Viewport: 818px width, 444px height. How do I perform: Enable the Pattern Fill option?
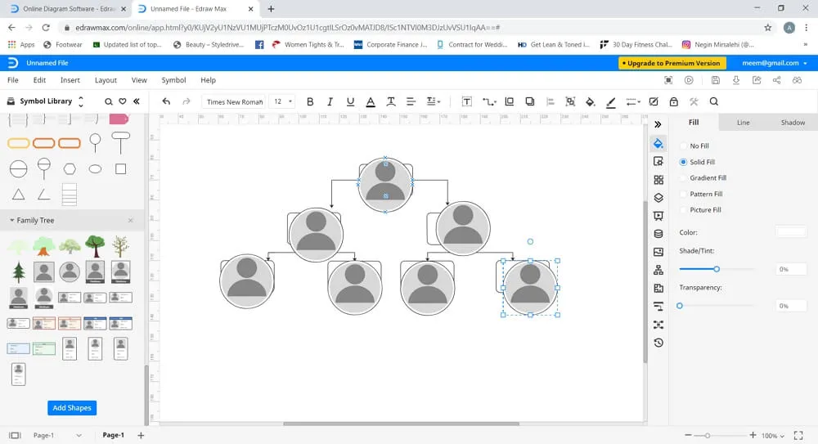click(684, 195)
